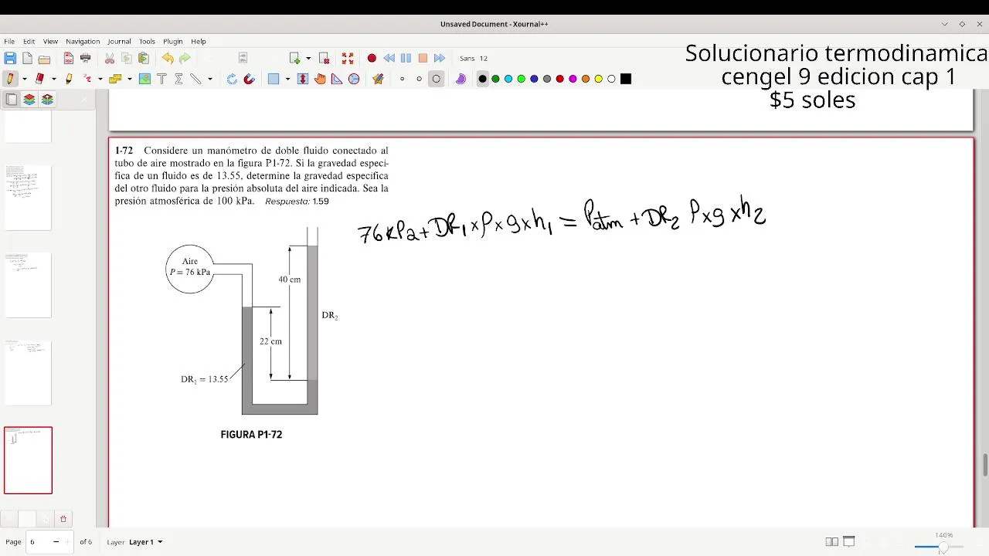This screenshot has width=989, height=556.
Task: Delete the current page with the toolbar icon
Action: [x=325, y=58]
